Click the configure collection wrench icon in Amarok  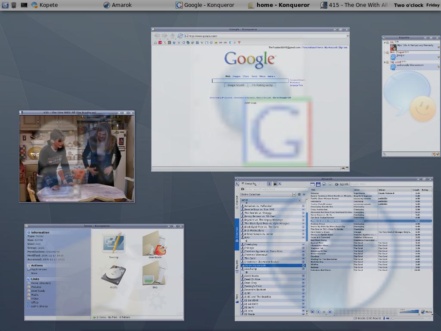(280, 184)
